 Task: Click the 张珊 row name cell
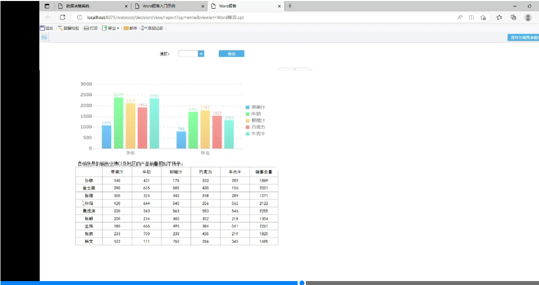coord(89,196)
